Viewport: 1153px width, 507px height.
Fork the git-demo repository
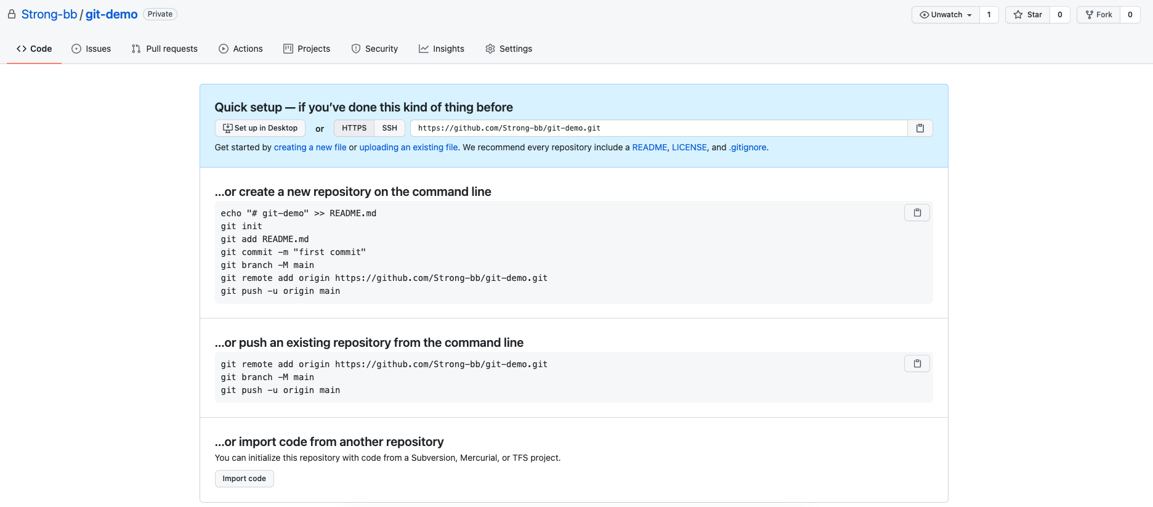click(x=1098, y=15)
